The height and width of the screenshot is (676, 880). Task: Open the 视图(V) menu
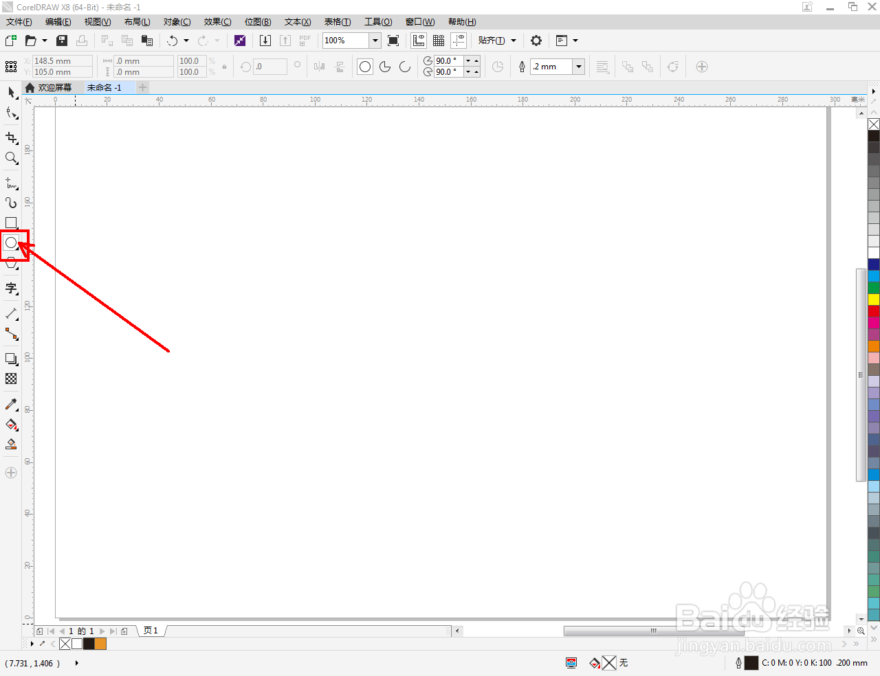(x=98, y=22)
